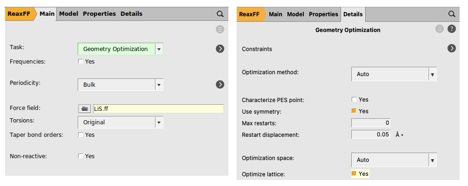Click the Force field input containing LiS.ff
The height and width of the screenshot is (186, 468).
coord(158,109)
